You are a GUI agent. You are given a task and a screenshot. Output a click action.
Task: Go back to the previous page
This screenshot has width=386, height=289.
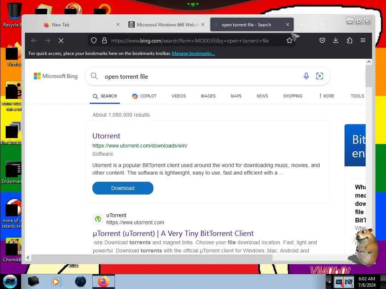pos(34,41)
